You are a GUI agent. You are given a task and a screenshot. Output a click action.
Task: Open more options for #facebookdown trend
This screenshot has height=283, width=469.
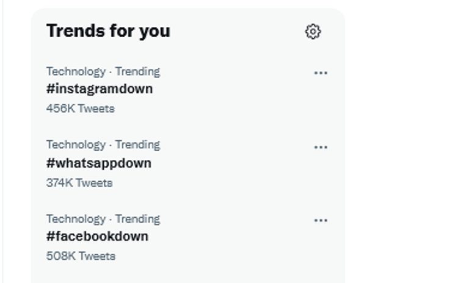coord(321,220)
